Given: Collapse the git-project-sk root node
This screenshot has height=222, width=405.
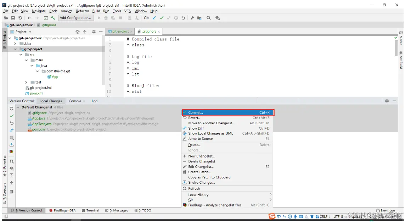Looking at the screenshot, I should (x=10, y=38).
